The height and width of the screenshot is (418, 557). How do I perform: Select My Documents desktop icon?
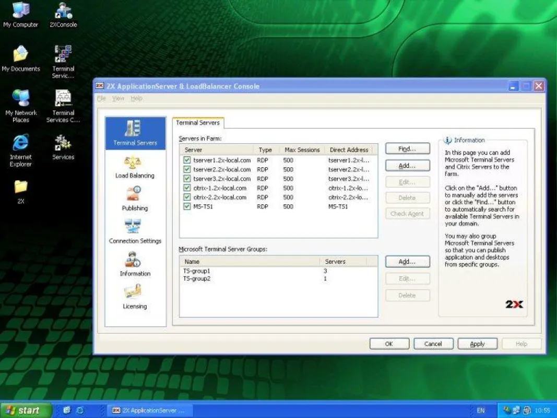coord(20,59)
